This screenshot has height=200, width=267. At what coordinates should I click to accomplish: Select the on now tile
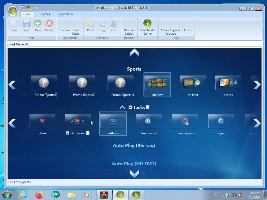point(157,85)
